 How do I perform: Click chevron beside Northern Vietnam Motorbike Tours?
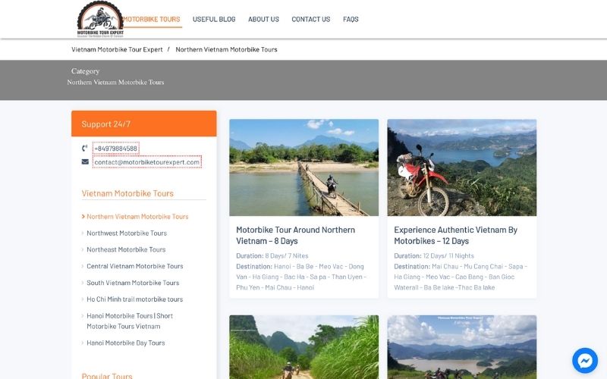click(83, 217)
